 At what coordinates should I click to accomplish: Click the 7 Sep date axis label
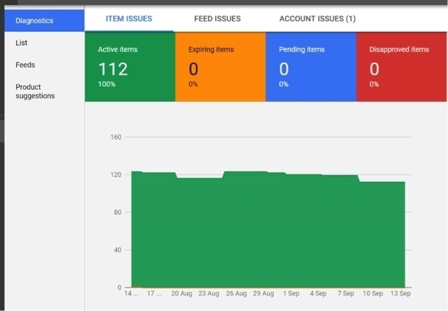pyautogui.click(x=345, y=293)
